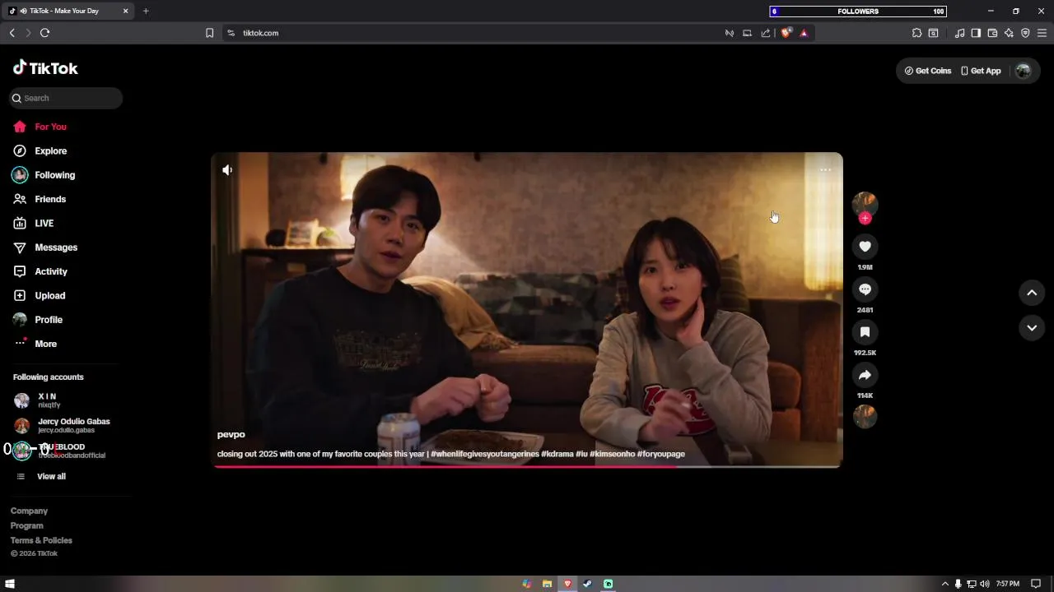Open a new browser tab
The image size is (1054, 592).
pos(146,12)
